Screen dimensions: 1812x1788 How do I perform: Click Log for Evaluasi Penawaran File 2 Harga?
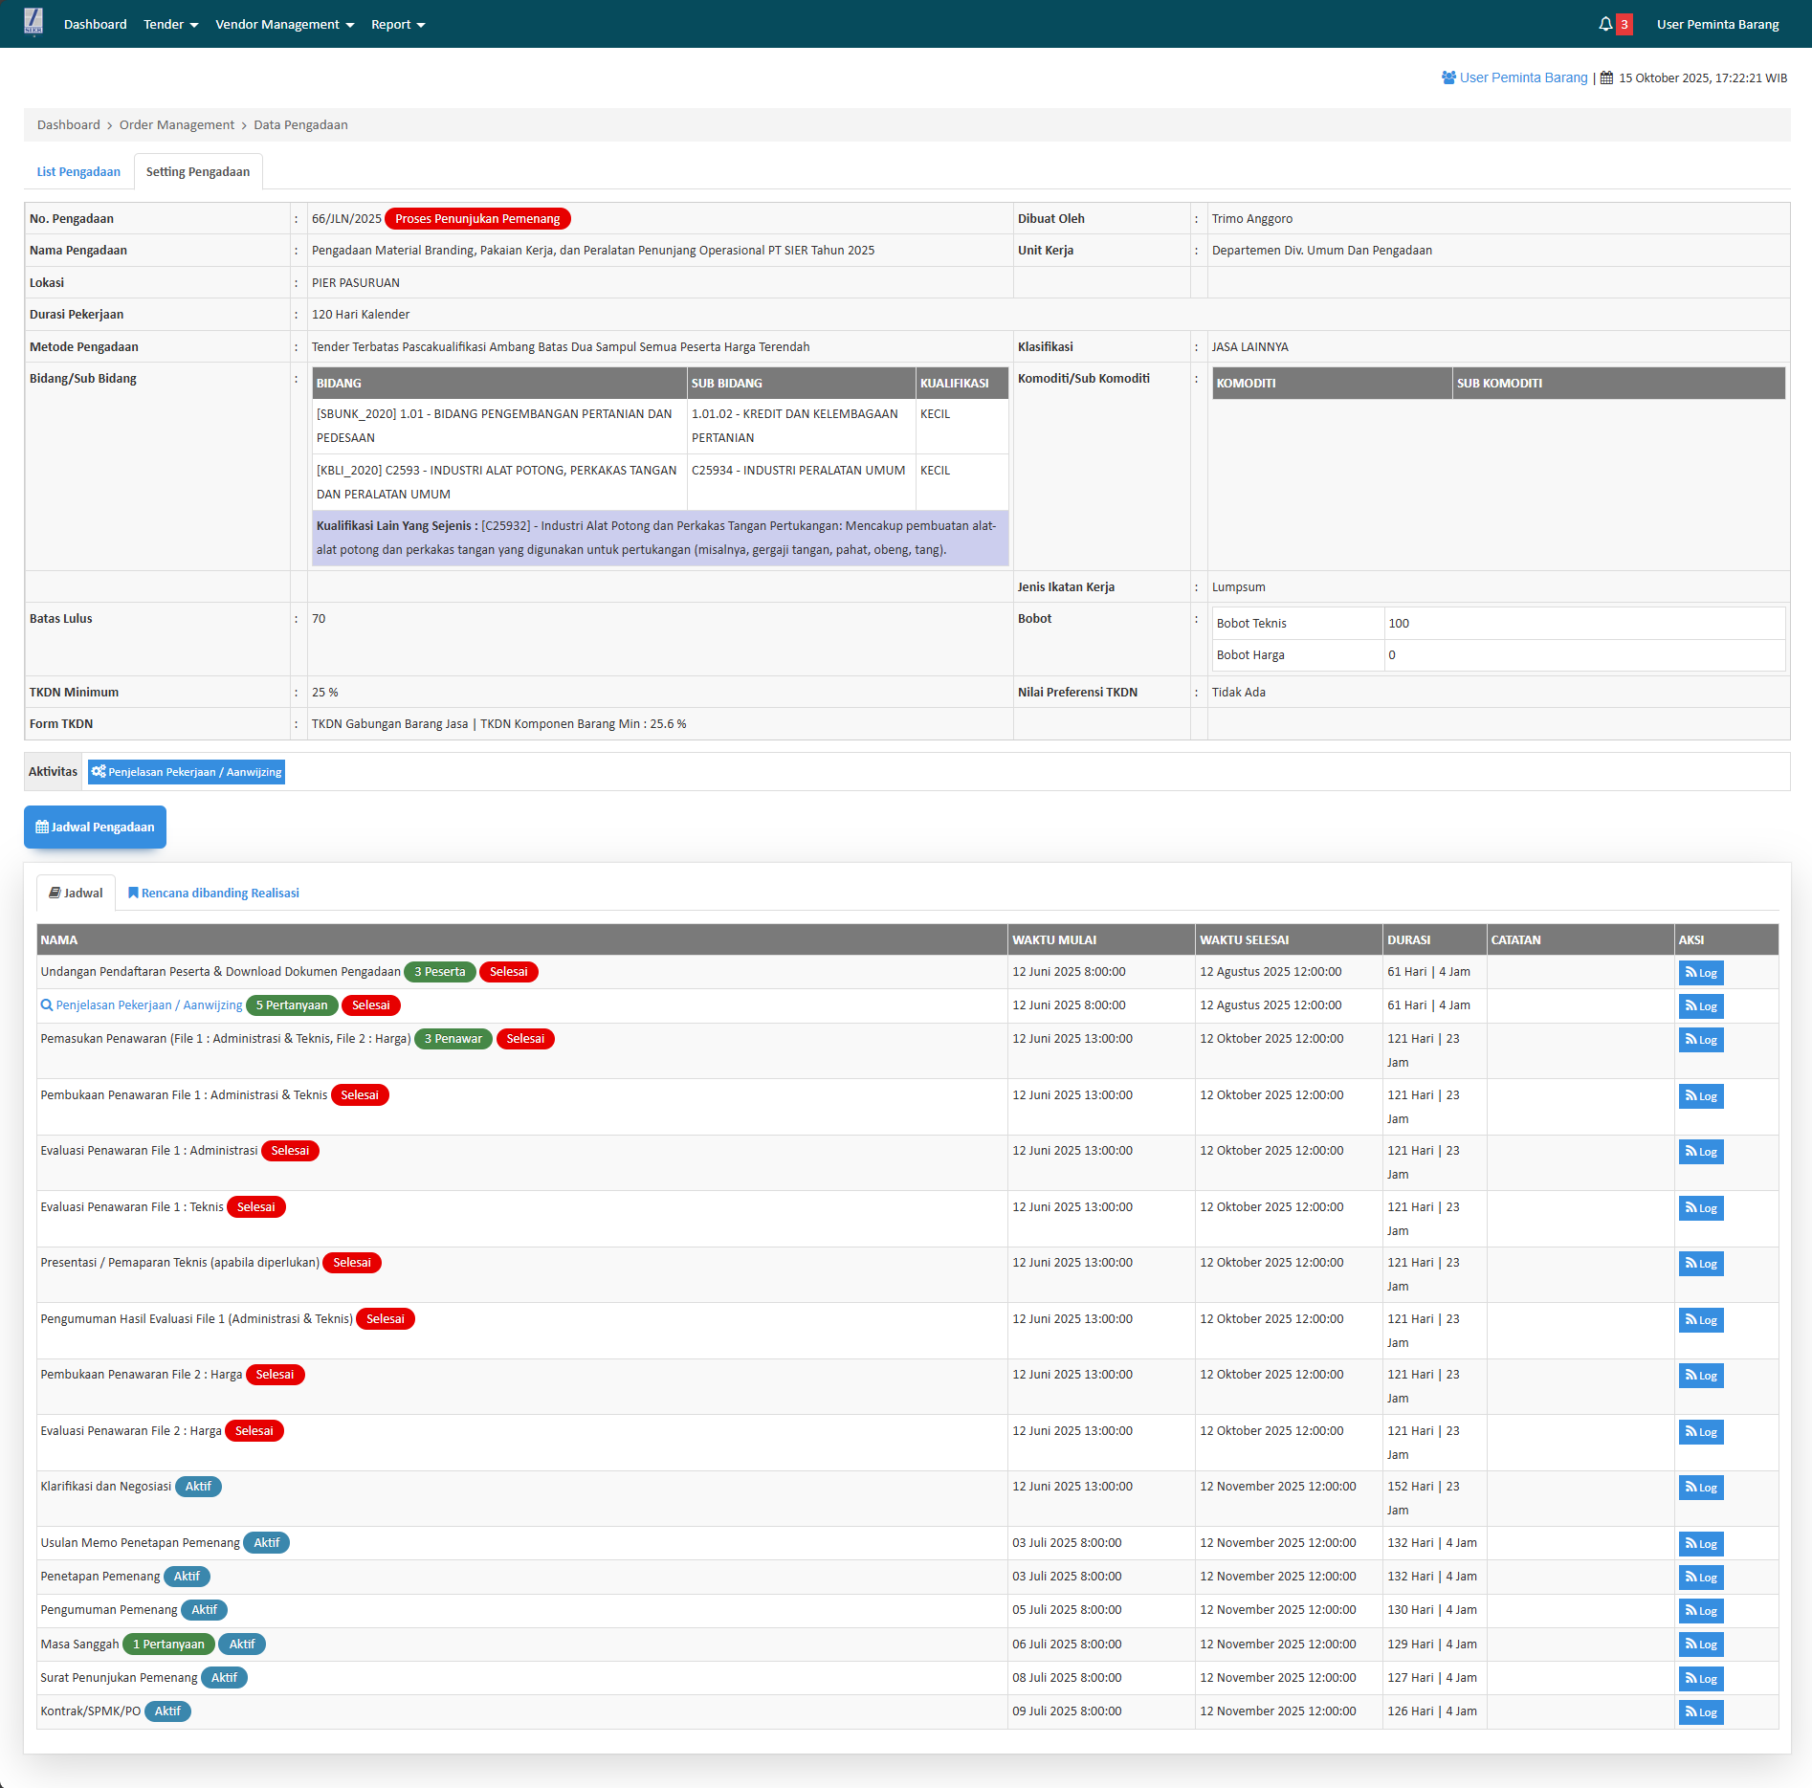click(1700, 1432)
